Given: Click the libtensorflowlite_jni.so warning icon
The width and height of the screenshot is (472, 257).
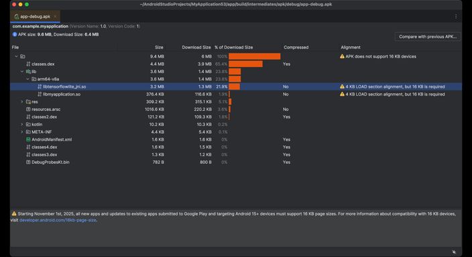Looking at the screenshot, I should coord(342,86).
